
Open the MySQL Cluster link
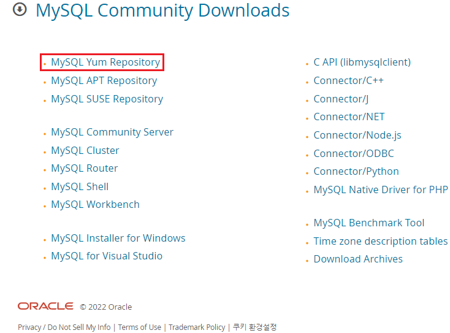point(85,150)
